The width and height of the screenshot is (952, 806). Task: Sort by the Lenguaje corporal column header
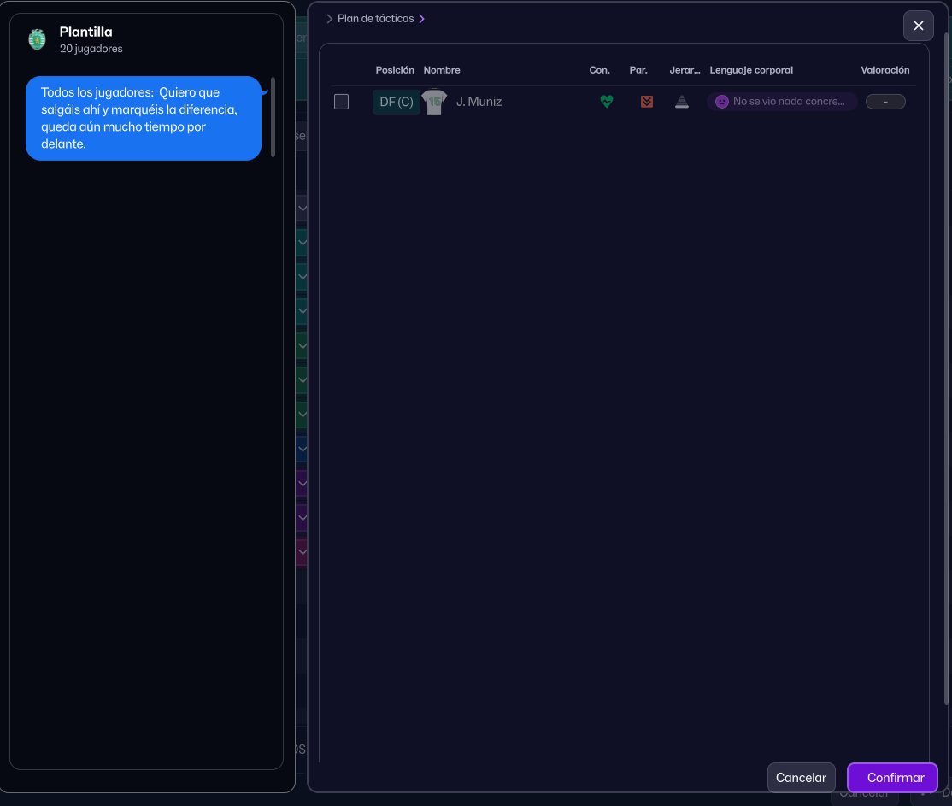tap(751, 70)
